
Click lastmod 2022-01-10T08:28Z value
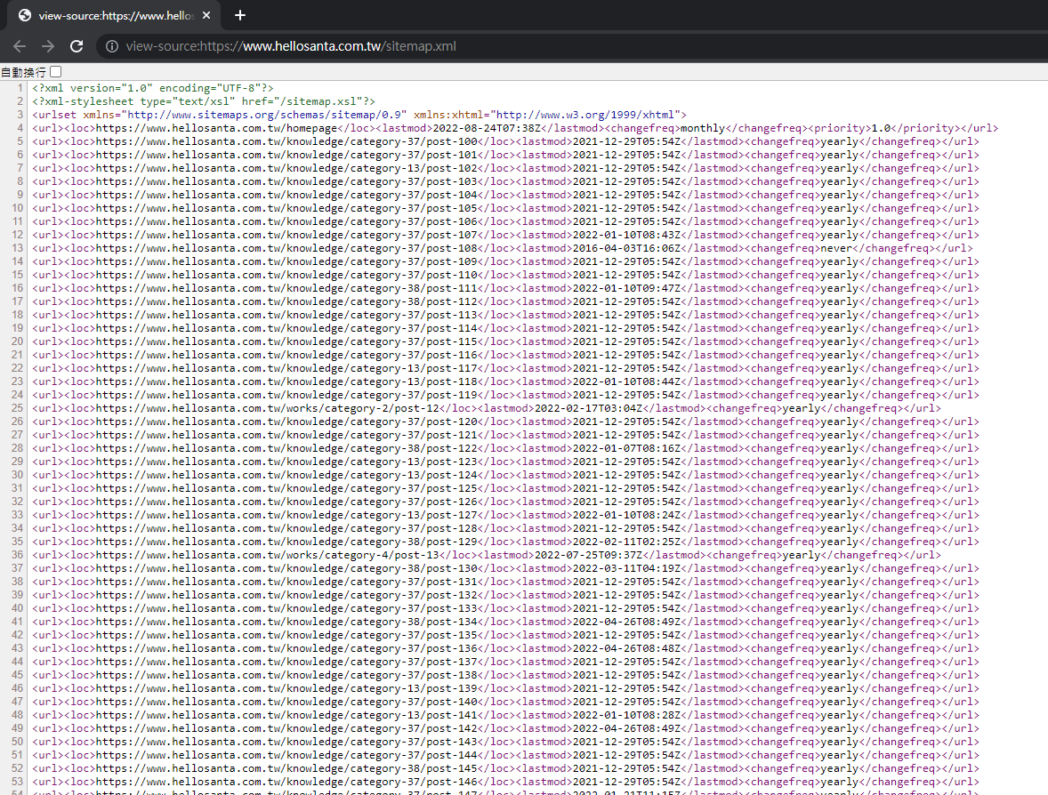coord(627,716)
